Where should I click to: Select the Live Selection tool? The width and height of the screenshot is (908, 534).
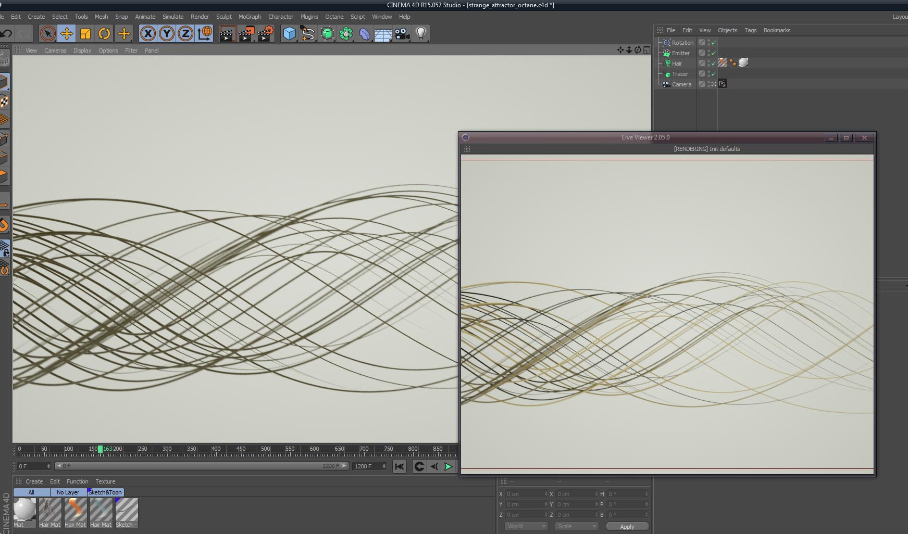tap(48, 34)
